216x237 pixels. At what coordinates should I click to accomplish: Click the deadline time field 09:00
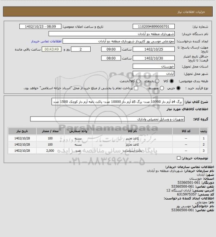[x=111, y=49]
